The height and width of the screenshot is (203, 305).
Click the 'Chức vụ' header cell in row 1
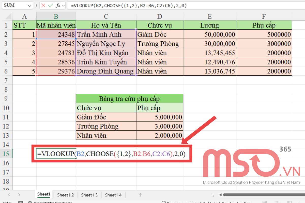tap(160, 25)
